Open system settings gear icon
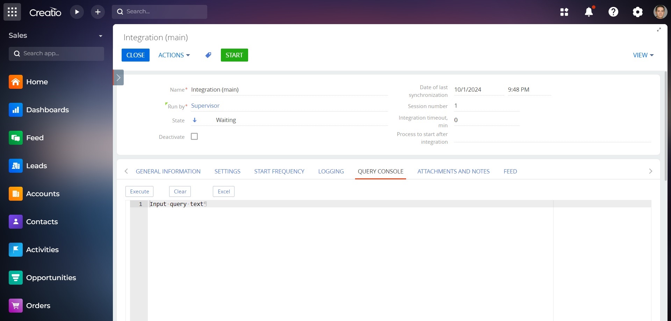This screenshot has height=321, width=671. (x=637, y=12)
